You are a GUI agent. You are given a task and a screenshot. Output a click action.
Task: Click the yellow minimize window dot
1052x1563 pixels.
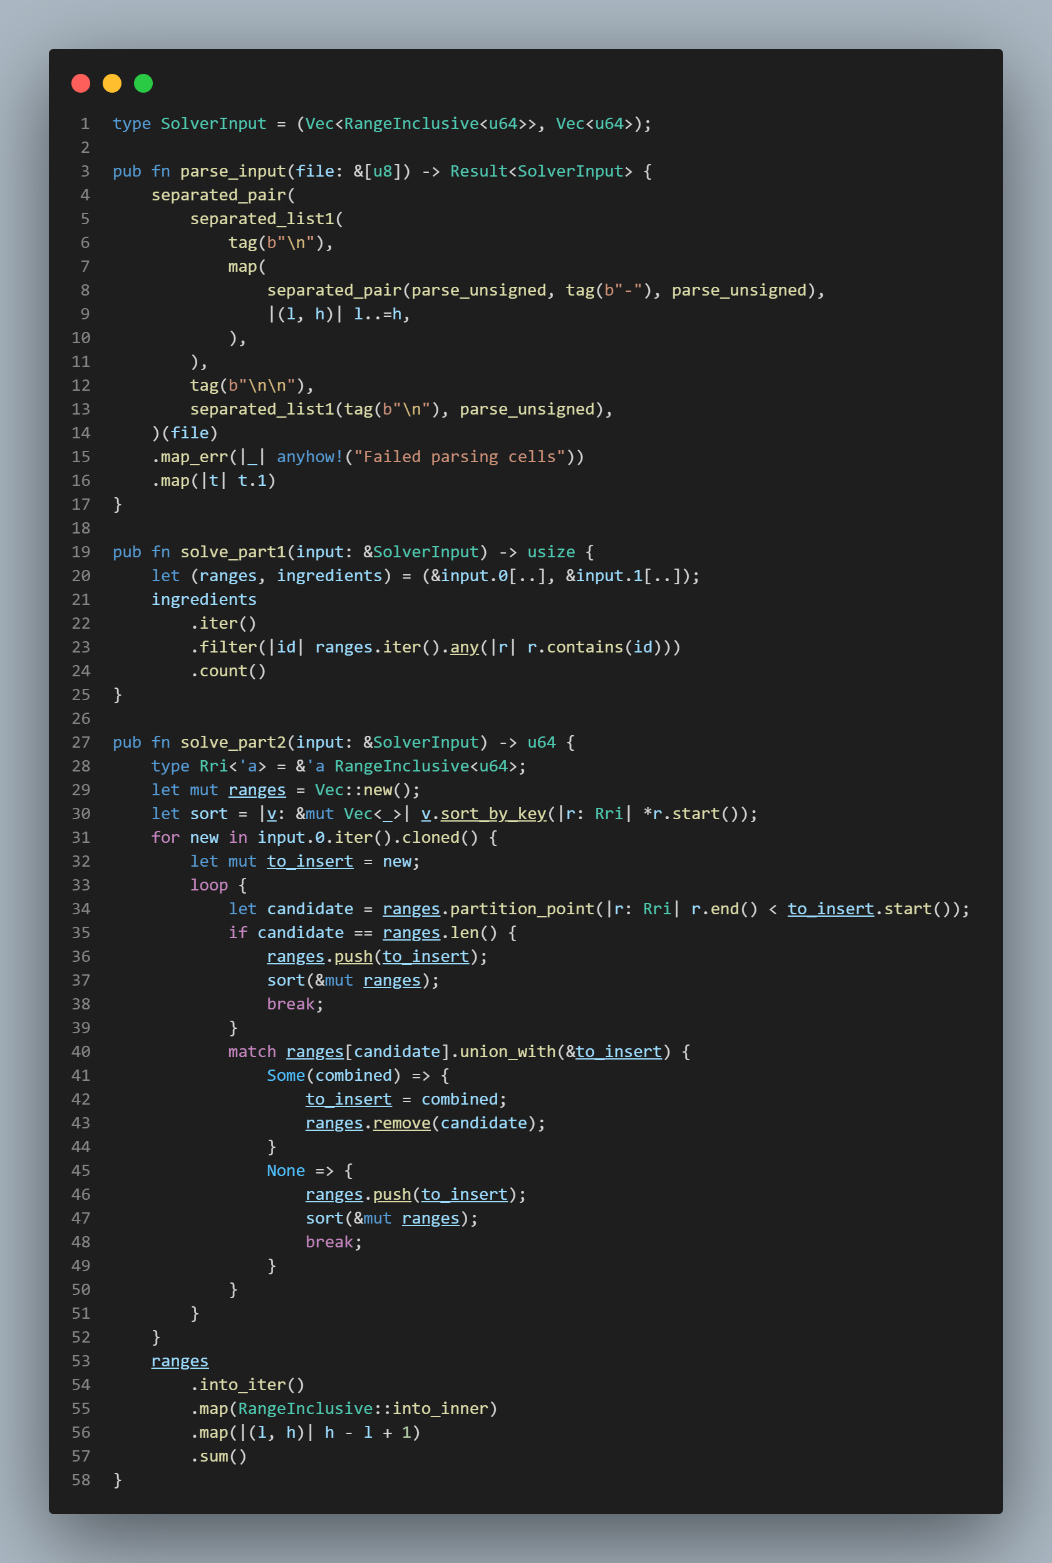click(112, 83)
